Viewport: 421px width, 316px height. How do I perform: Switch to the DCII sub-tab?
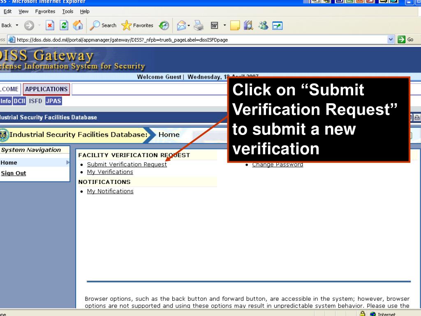point(19,101)
